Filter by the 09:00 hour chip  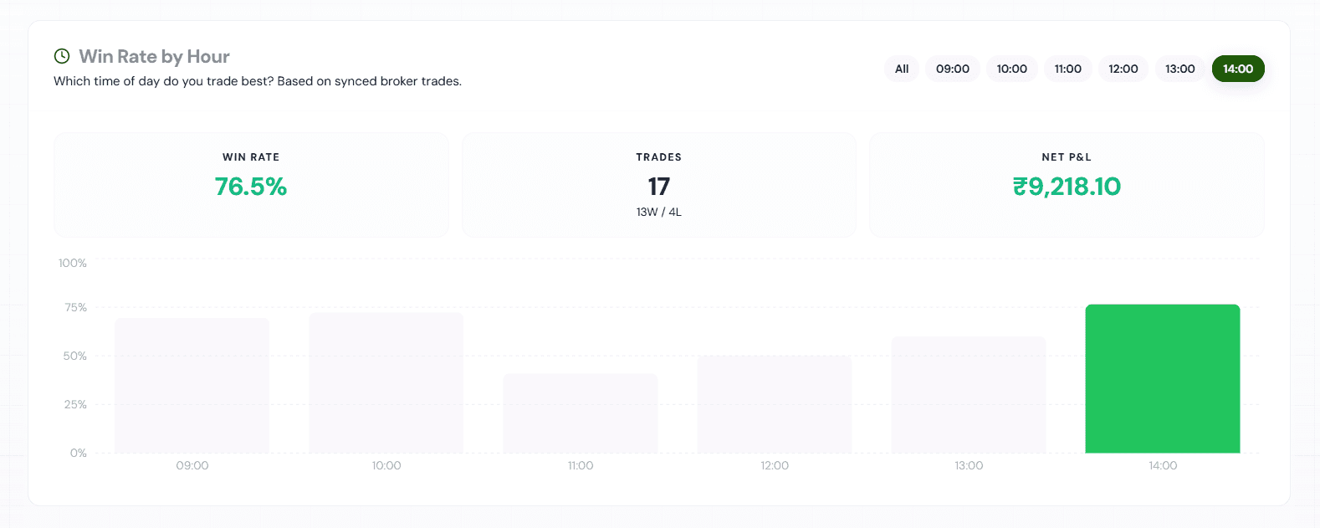pyautogui.click(x=953, y=69)
